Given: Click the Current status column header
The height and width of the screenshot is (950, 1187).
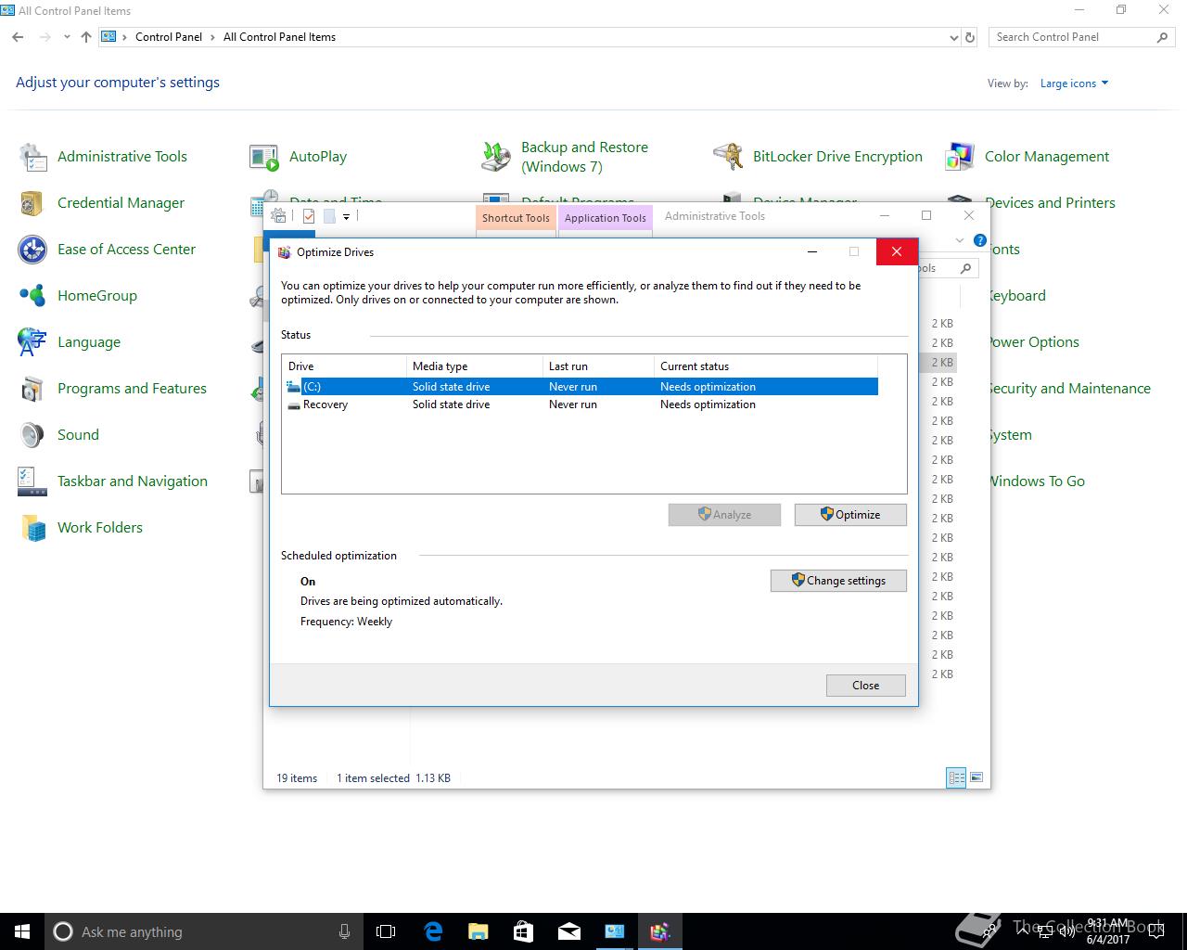Looking at the screenshot, I should coord(765,366).
